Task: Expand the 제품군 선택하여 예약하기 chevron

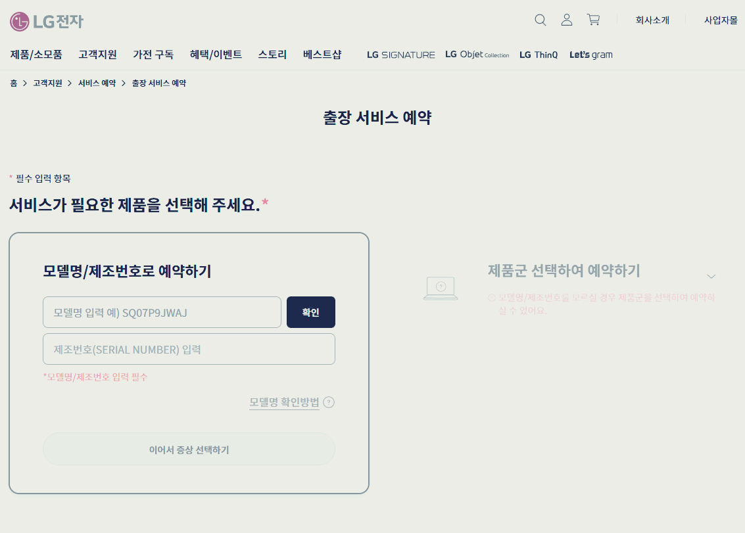Action: coord(711,276)
